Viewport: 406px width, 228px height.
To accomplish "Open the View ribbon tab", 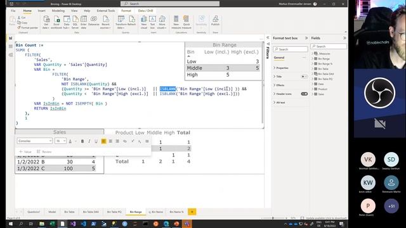I will click(74, 11).
